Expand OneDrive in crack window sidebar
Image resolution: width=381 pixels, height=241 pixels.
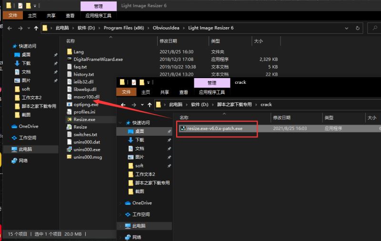pyautogui.click(x=120, y=203)
